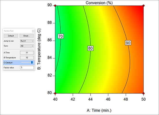
Task: Select the bottom-left red design point
Action: [x=55, y=93]
